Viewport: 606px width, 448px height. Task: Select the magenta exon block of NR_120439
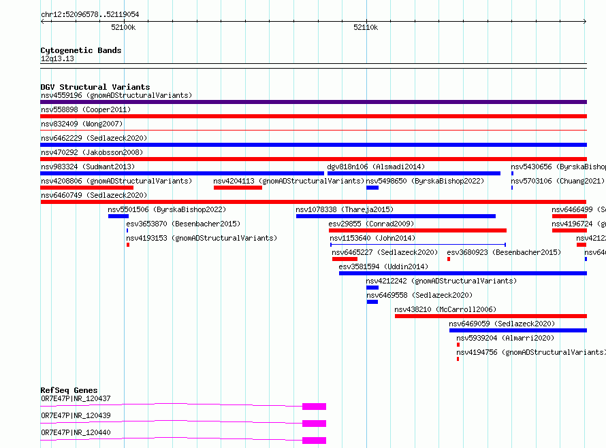(x=314, y=424)
